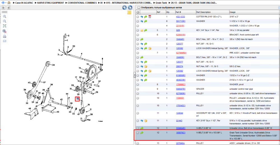Click the blue reply arrow in 432-1232 row
Screen dimensions: 280x145
[142, 17]
